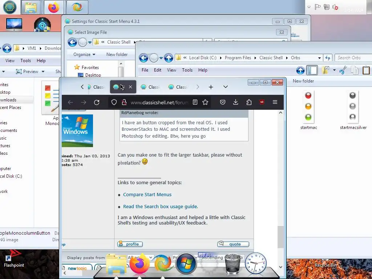
Task: Toggle Firefox reader view
Action: [x=195, y=102]
